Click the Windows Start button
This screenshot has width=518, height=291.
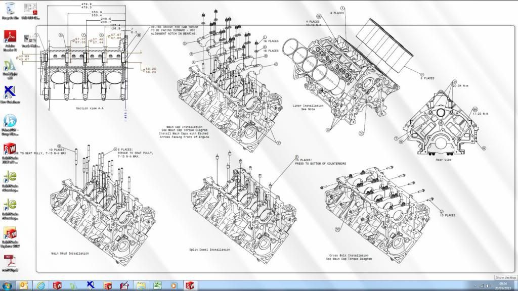7,285
